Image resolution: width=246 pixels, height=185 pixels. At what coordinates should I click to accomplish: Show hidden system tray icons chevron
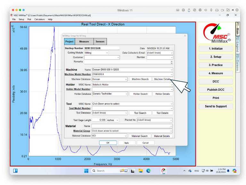[184, 171]
